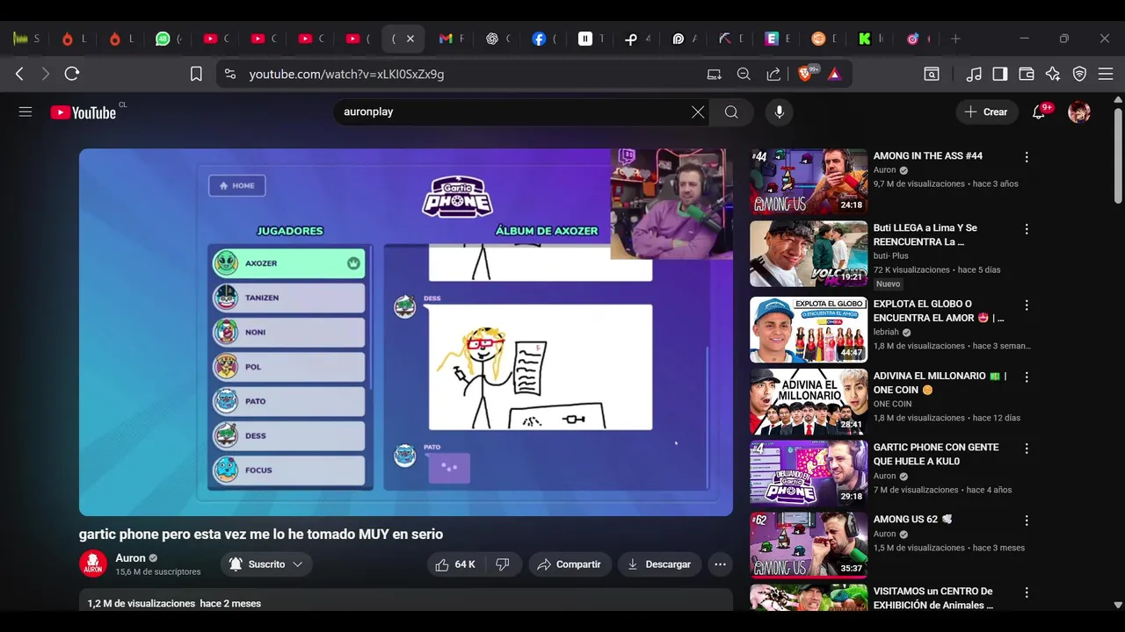
Task: Open lebriah channel name link
Action: pos(886,333)
